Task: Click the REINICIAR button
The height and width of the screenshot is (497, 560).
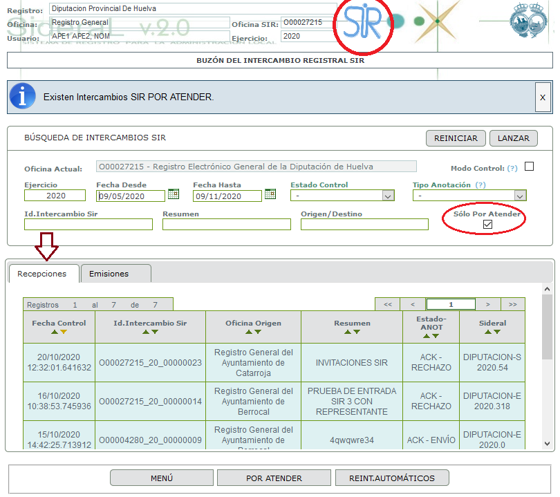Action: 456,138
